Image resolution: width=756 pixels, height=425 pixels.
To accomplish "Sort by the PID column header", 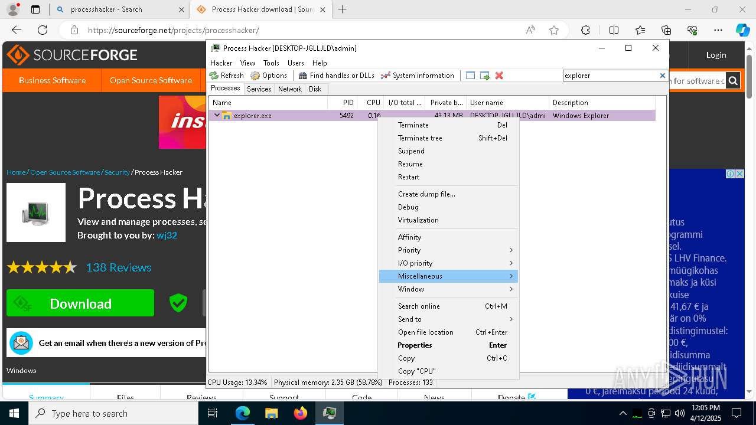I will coord(343,103).
